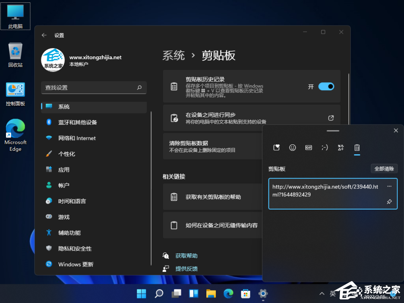Image resolution: width=404 pixels, height=303 pixels.
Task: Click the Settings gear on the taskbar
Action: click(263, 293)
